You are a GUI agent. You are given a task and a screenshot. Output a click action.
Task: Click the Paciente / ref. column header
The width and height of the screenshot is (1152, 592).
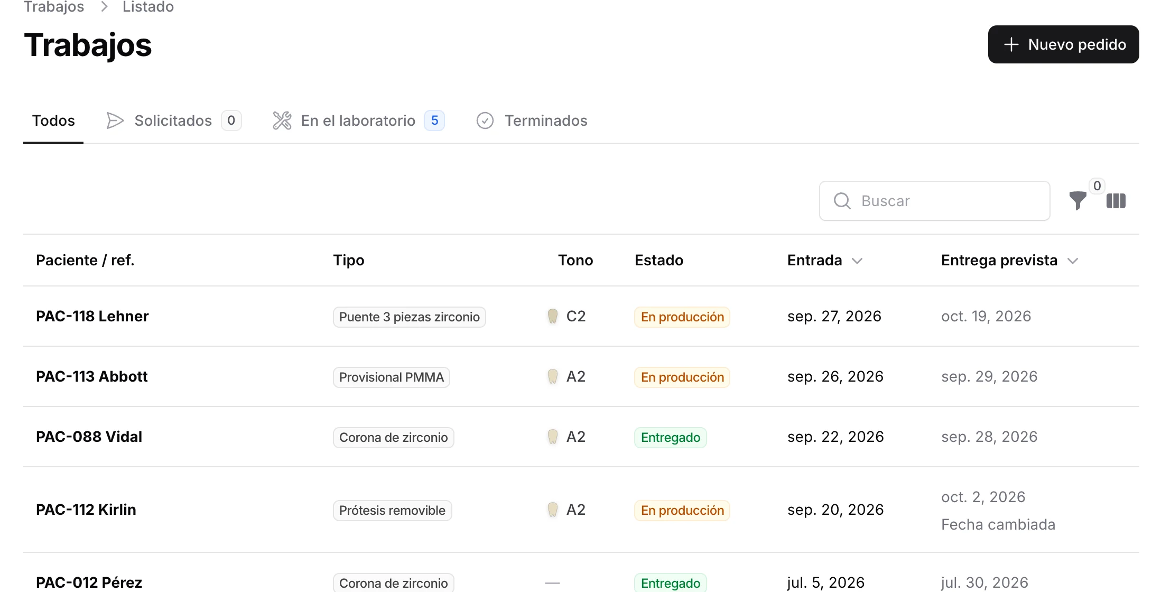[85, 260]
